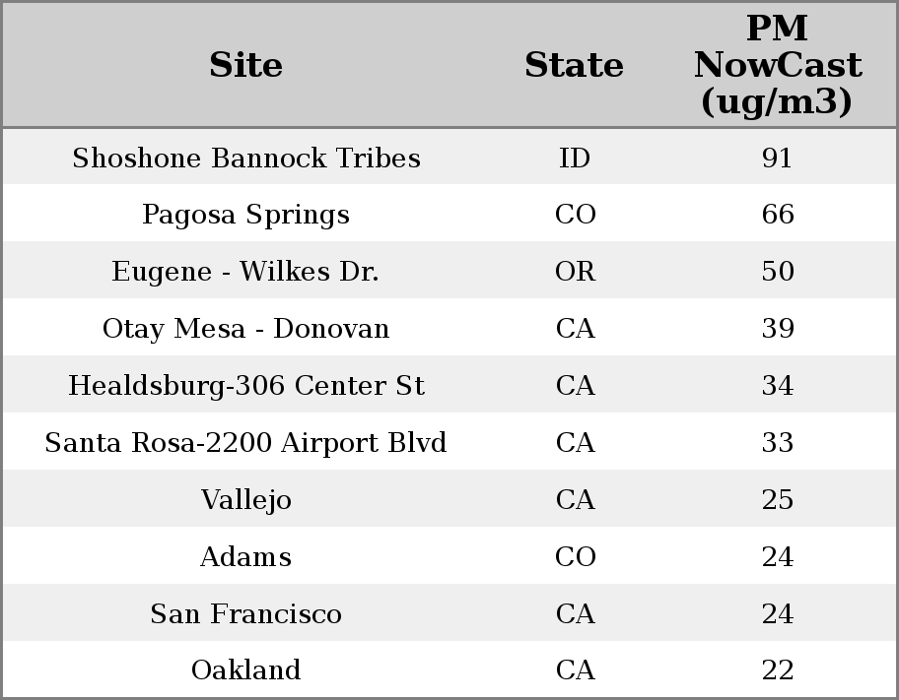Click the ID state cell
Viewport: 899px width, 700px height.
575,159
